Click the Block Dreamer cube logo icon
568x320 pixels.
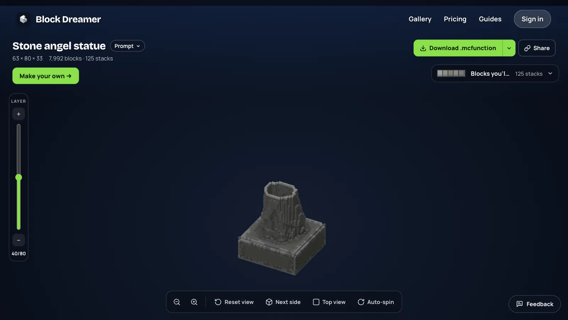click(23, 19)
